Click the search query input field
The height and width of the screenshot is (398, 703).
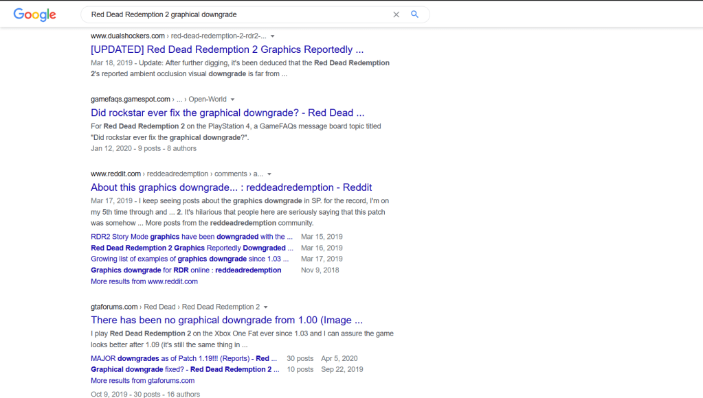pyautogui.click(x=234, y=14)
